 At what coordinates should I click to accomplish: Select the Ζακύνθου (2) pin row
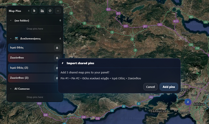pyautogui.click(x=33, y=78)
